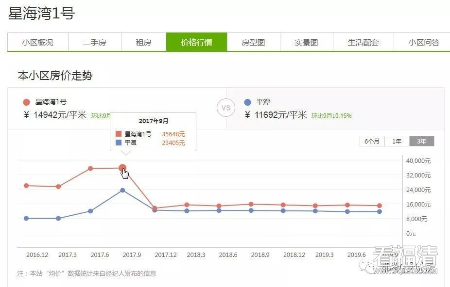Click the 2018.6 x-axis label
450x287 pixels.
coord(228,255)
